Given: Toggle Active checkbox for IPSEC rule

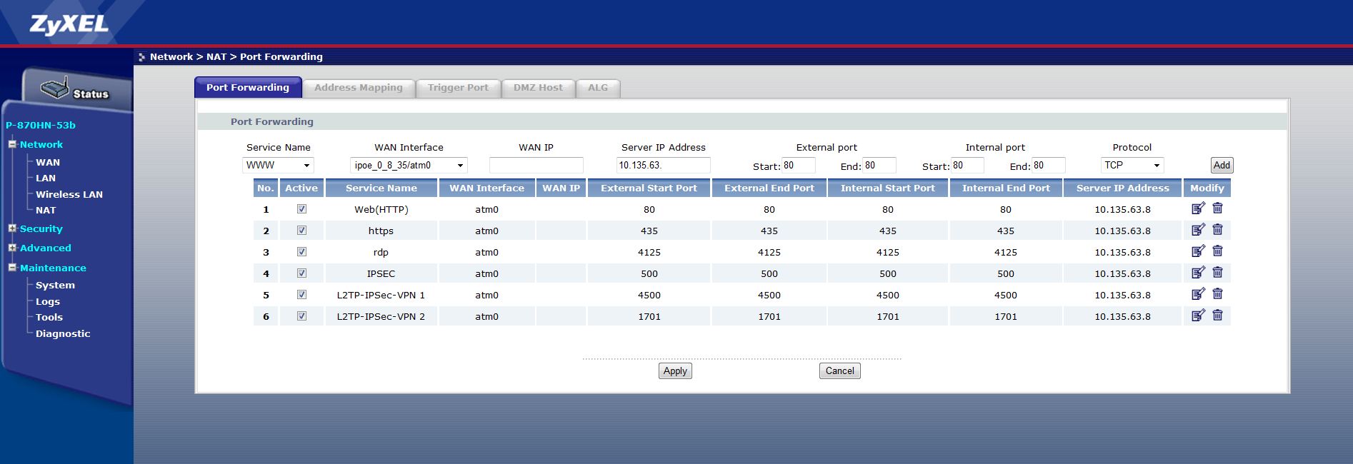Looking at the screenshot, I should [x=301, y=273].
